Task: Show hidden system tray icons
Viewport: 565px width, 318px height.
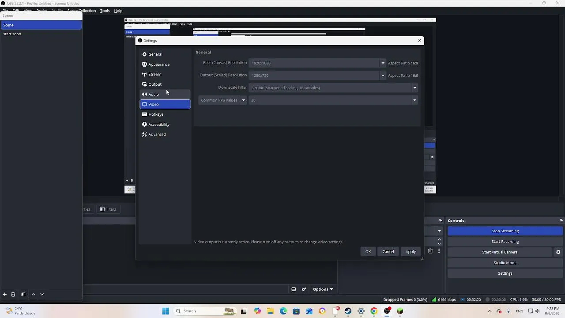Action: click(489, 311)
